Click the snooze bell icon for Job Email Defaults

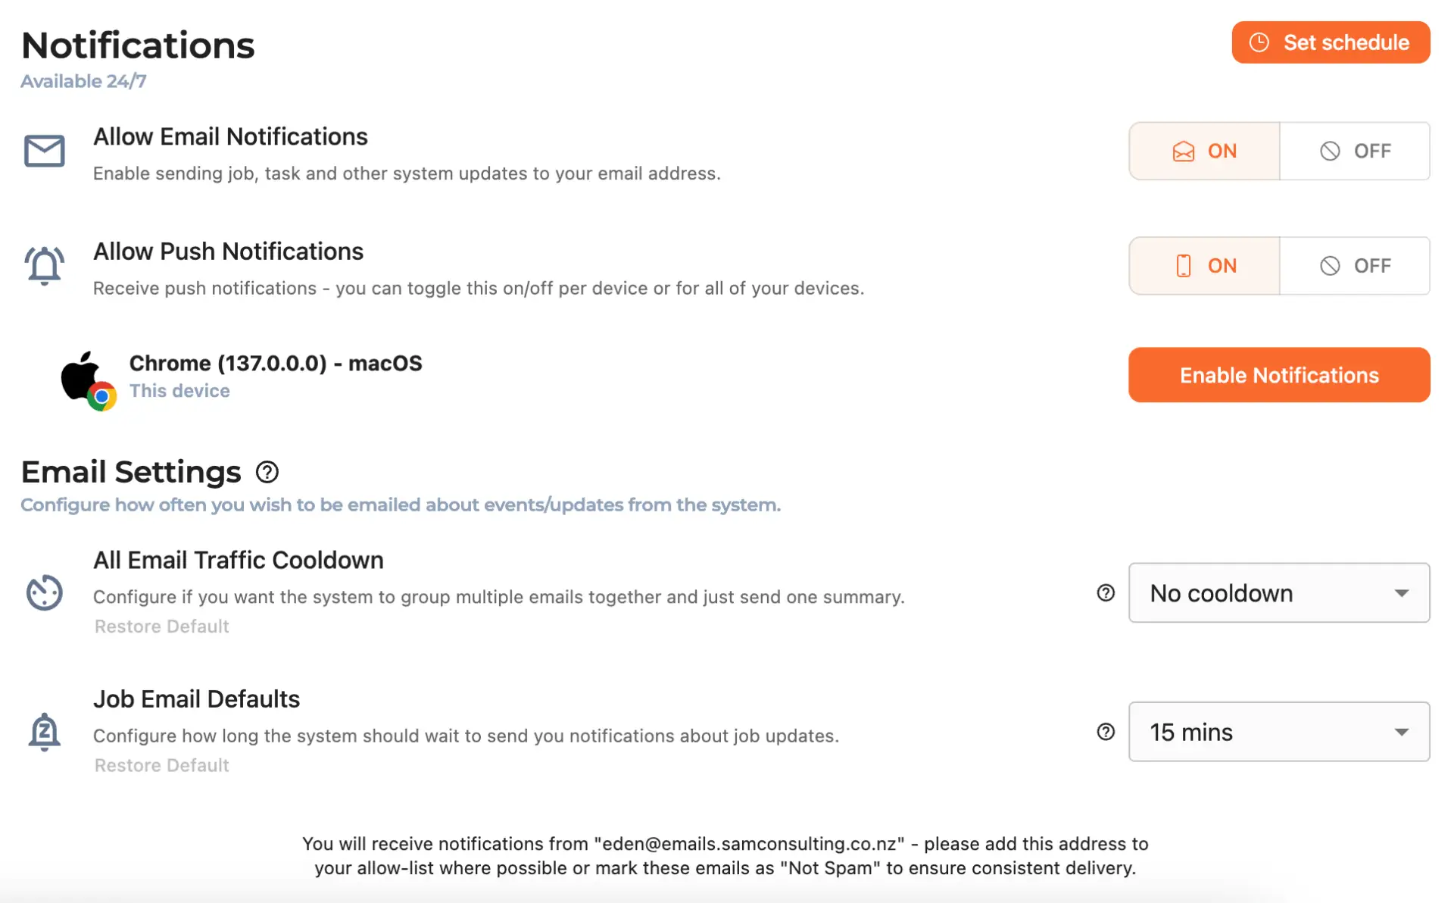point(44,732)
